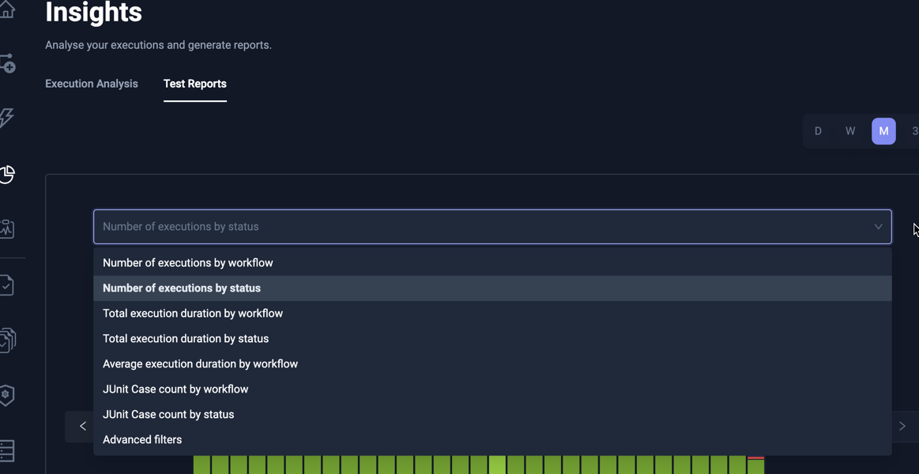Set time range to D (day)
919x474 pixels.
(818, 131)
